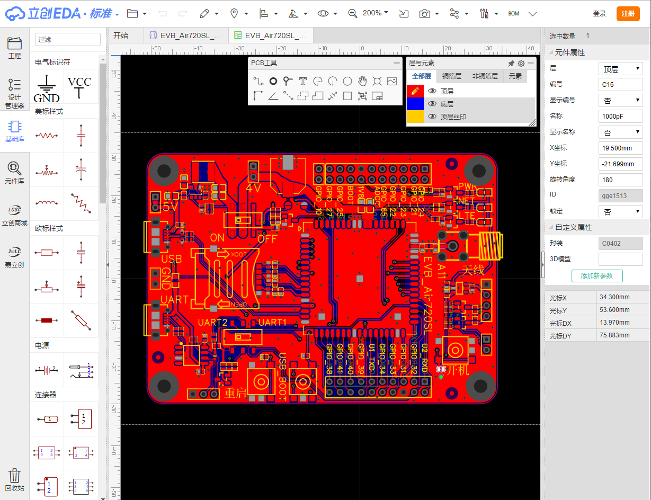Screen dimensions: 651x500
Task: Select the Track routing tool
Action: click(258, 81)
